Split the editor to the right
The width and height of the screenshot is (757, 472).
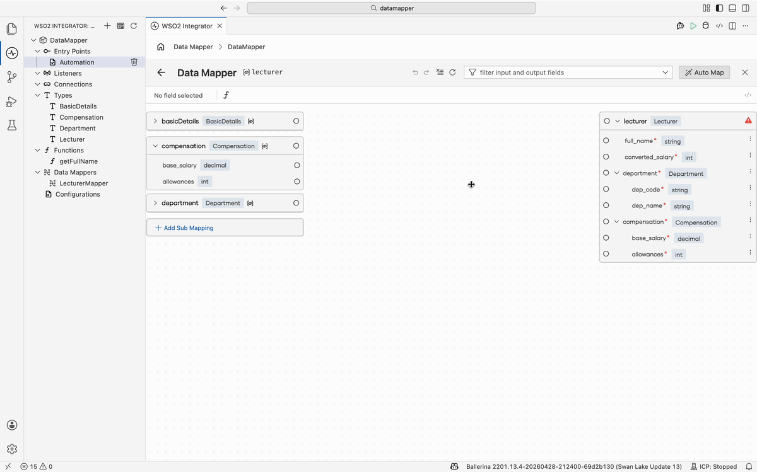pyautogui.click(x=732, y=26)
